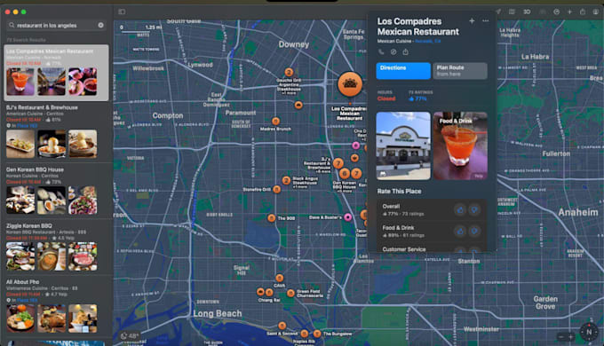Click the Dave & Buster's pink pin

[348, 217]
